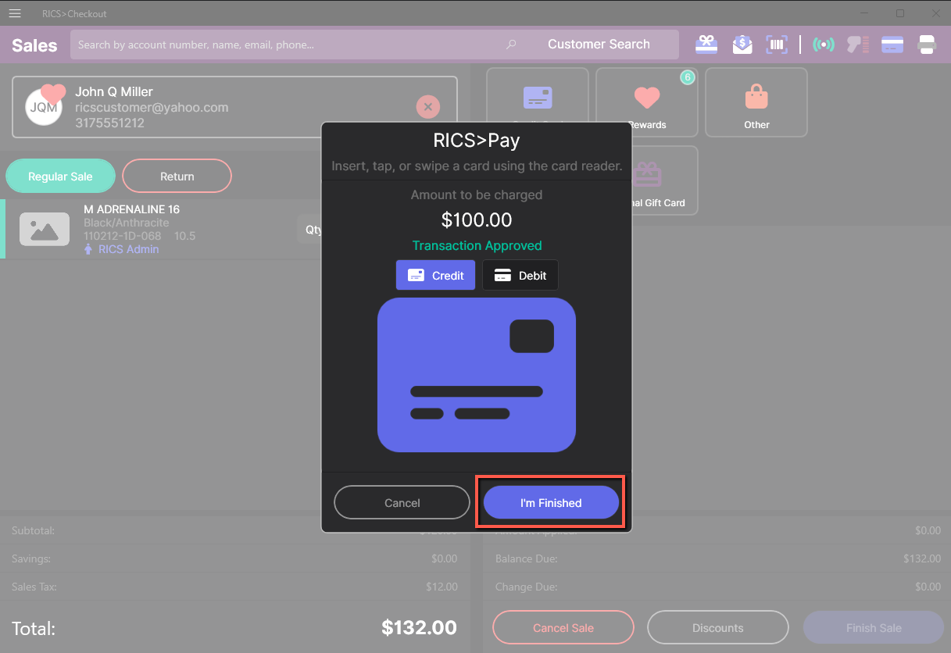Choose Credit card type
Image resolution: width=951 pixels, height=653 pixels.
(x=435, y=275)
